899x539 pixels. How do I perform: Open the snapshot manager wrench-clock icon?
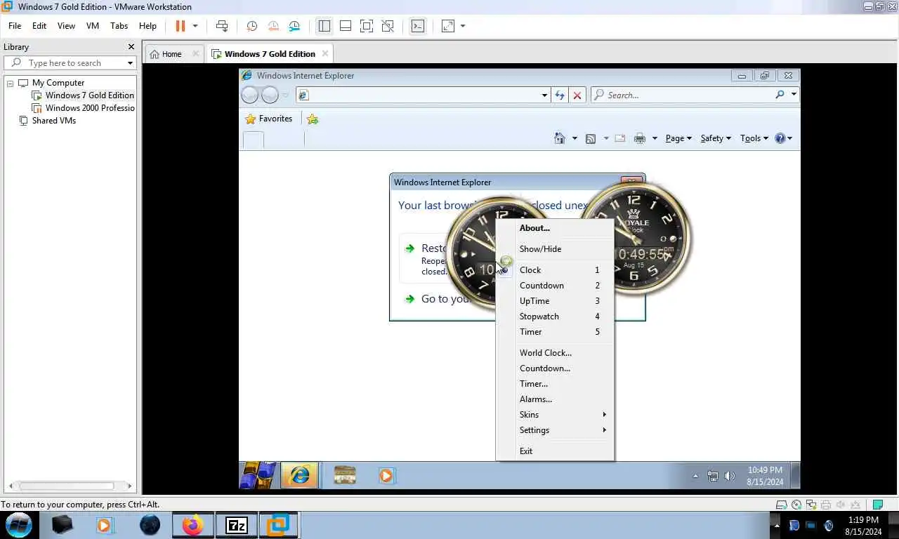click(x=294, y=26)
